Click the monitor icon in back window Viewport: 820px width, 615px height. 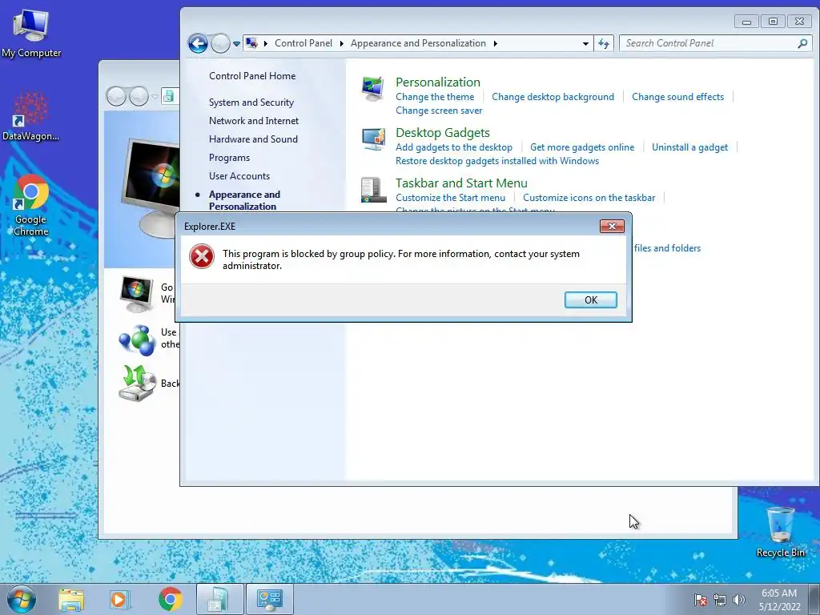click(x=137, y=294)
